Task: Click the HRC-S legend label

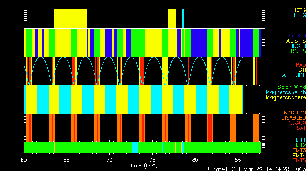Action: point(296,51)
